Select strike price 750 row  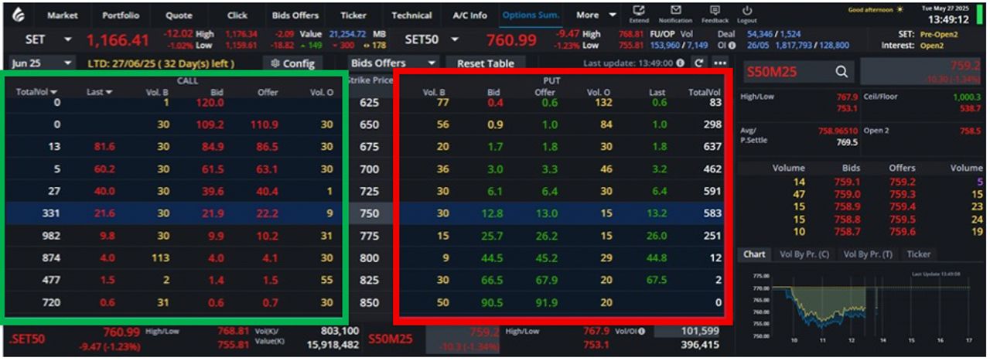click(369, 213)
